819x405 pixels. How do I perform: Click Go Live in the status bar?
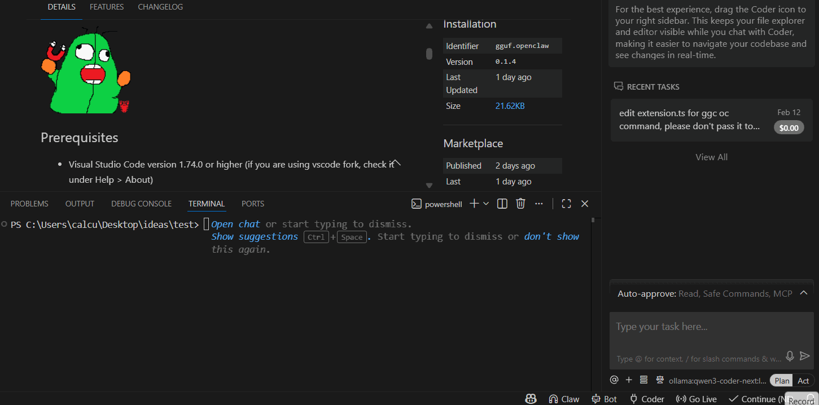[696, 399]
